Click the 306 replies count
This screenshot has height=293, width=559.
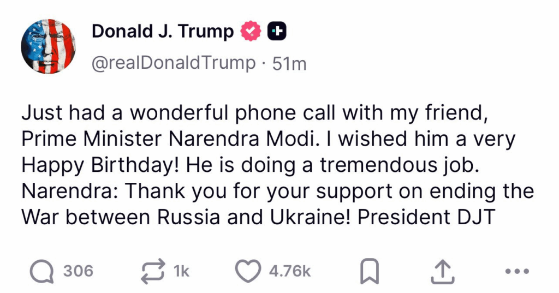click(x=79, y=271)
